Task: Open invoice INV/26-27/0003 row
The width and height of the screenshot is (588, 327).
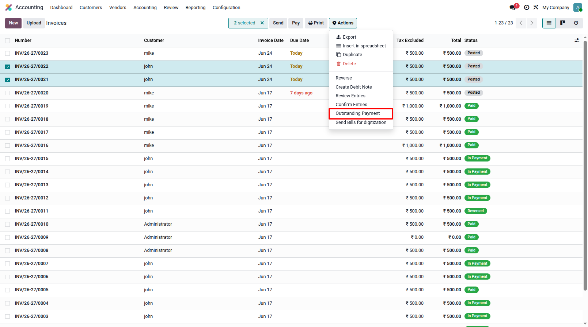Action: [291, 316]
